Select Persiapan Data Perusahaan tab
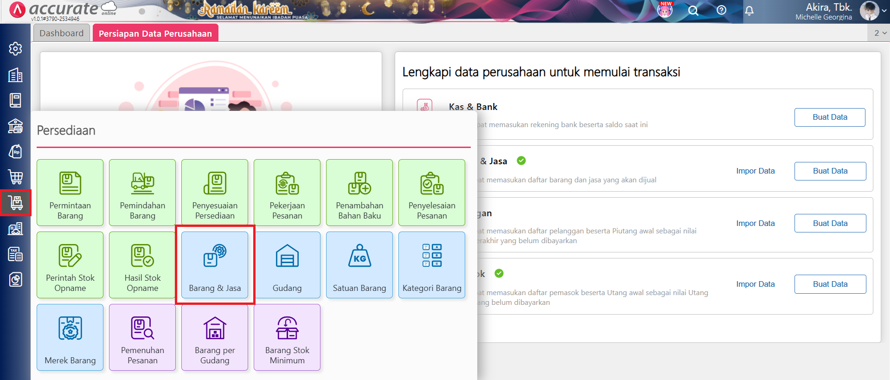890x380 pixels. [x=155, y=33]
